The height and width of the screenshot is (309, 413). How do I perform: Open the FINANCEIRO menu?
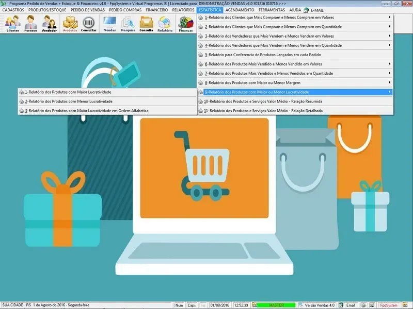click(x=156, y=10)
